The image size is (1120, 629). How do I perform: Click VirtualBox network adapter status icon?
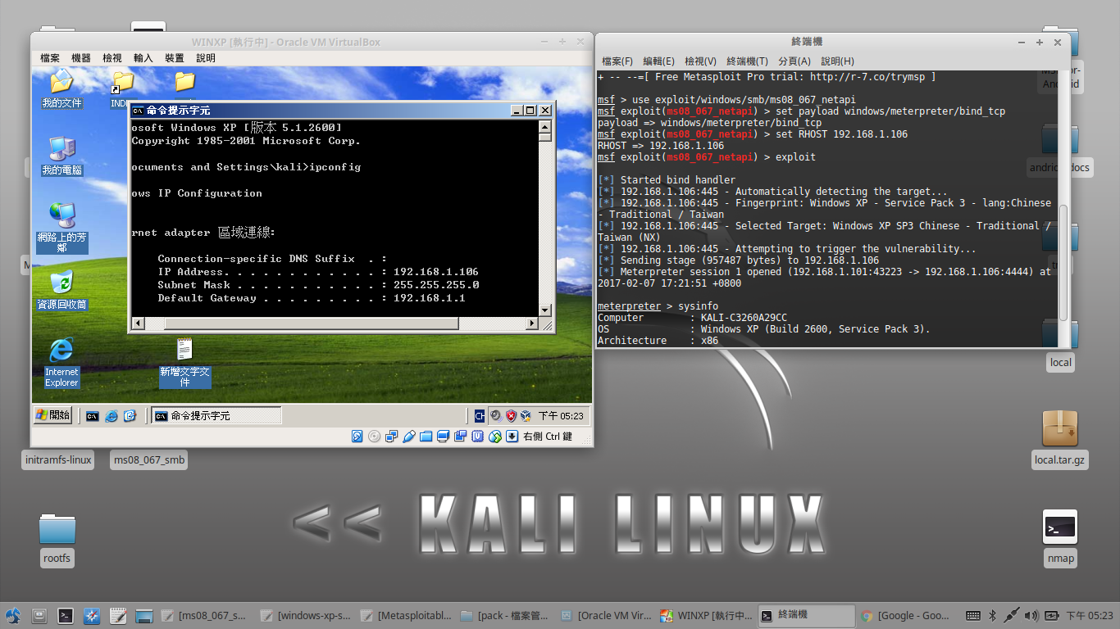pyautogui.click(x=392, y=437)
